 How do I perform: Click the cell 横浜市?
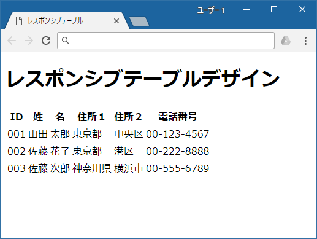click(129, 168)
